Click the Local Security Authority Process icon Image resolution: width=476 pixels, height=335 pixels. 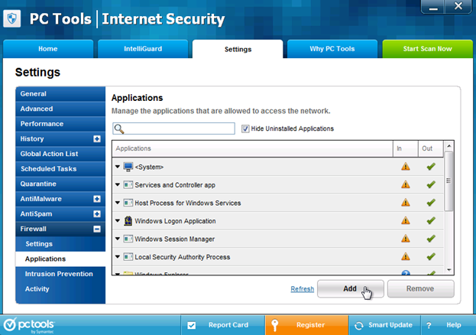pos(128,257)
